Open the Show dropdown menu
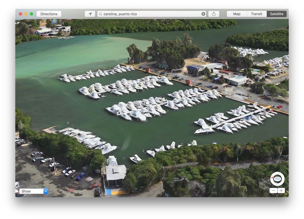The width and height of the screenshot is (304, 219). (32, 191)
